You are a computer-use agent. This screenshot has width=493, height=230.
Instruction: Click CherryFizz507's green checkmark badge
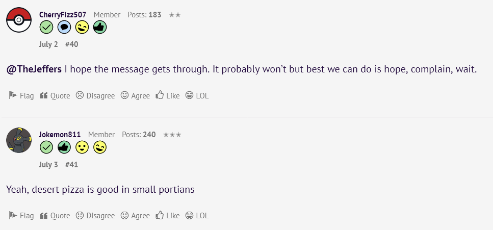46,28
